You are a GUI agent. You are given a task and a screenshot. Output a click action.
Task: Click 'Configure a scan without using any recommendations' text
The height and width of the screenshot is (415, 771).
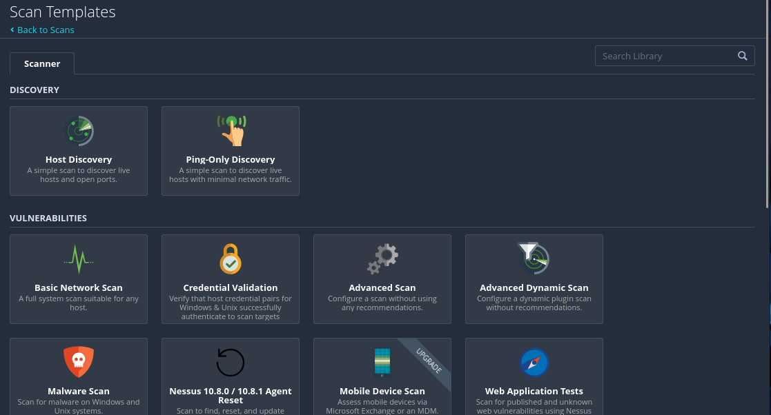click(x=382, y=303)
